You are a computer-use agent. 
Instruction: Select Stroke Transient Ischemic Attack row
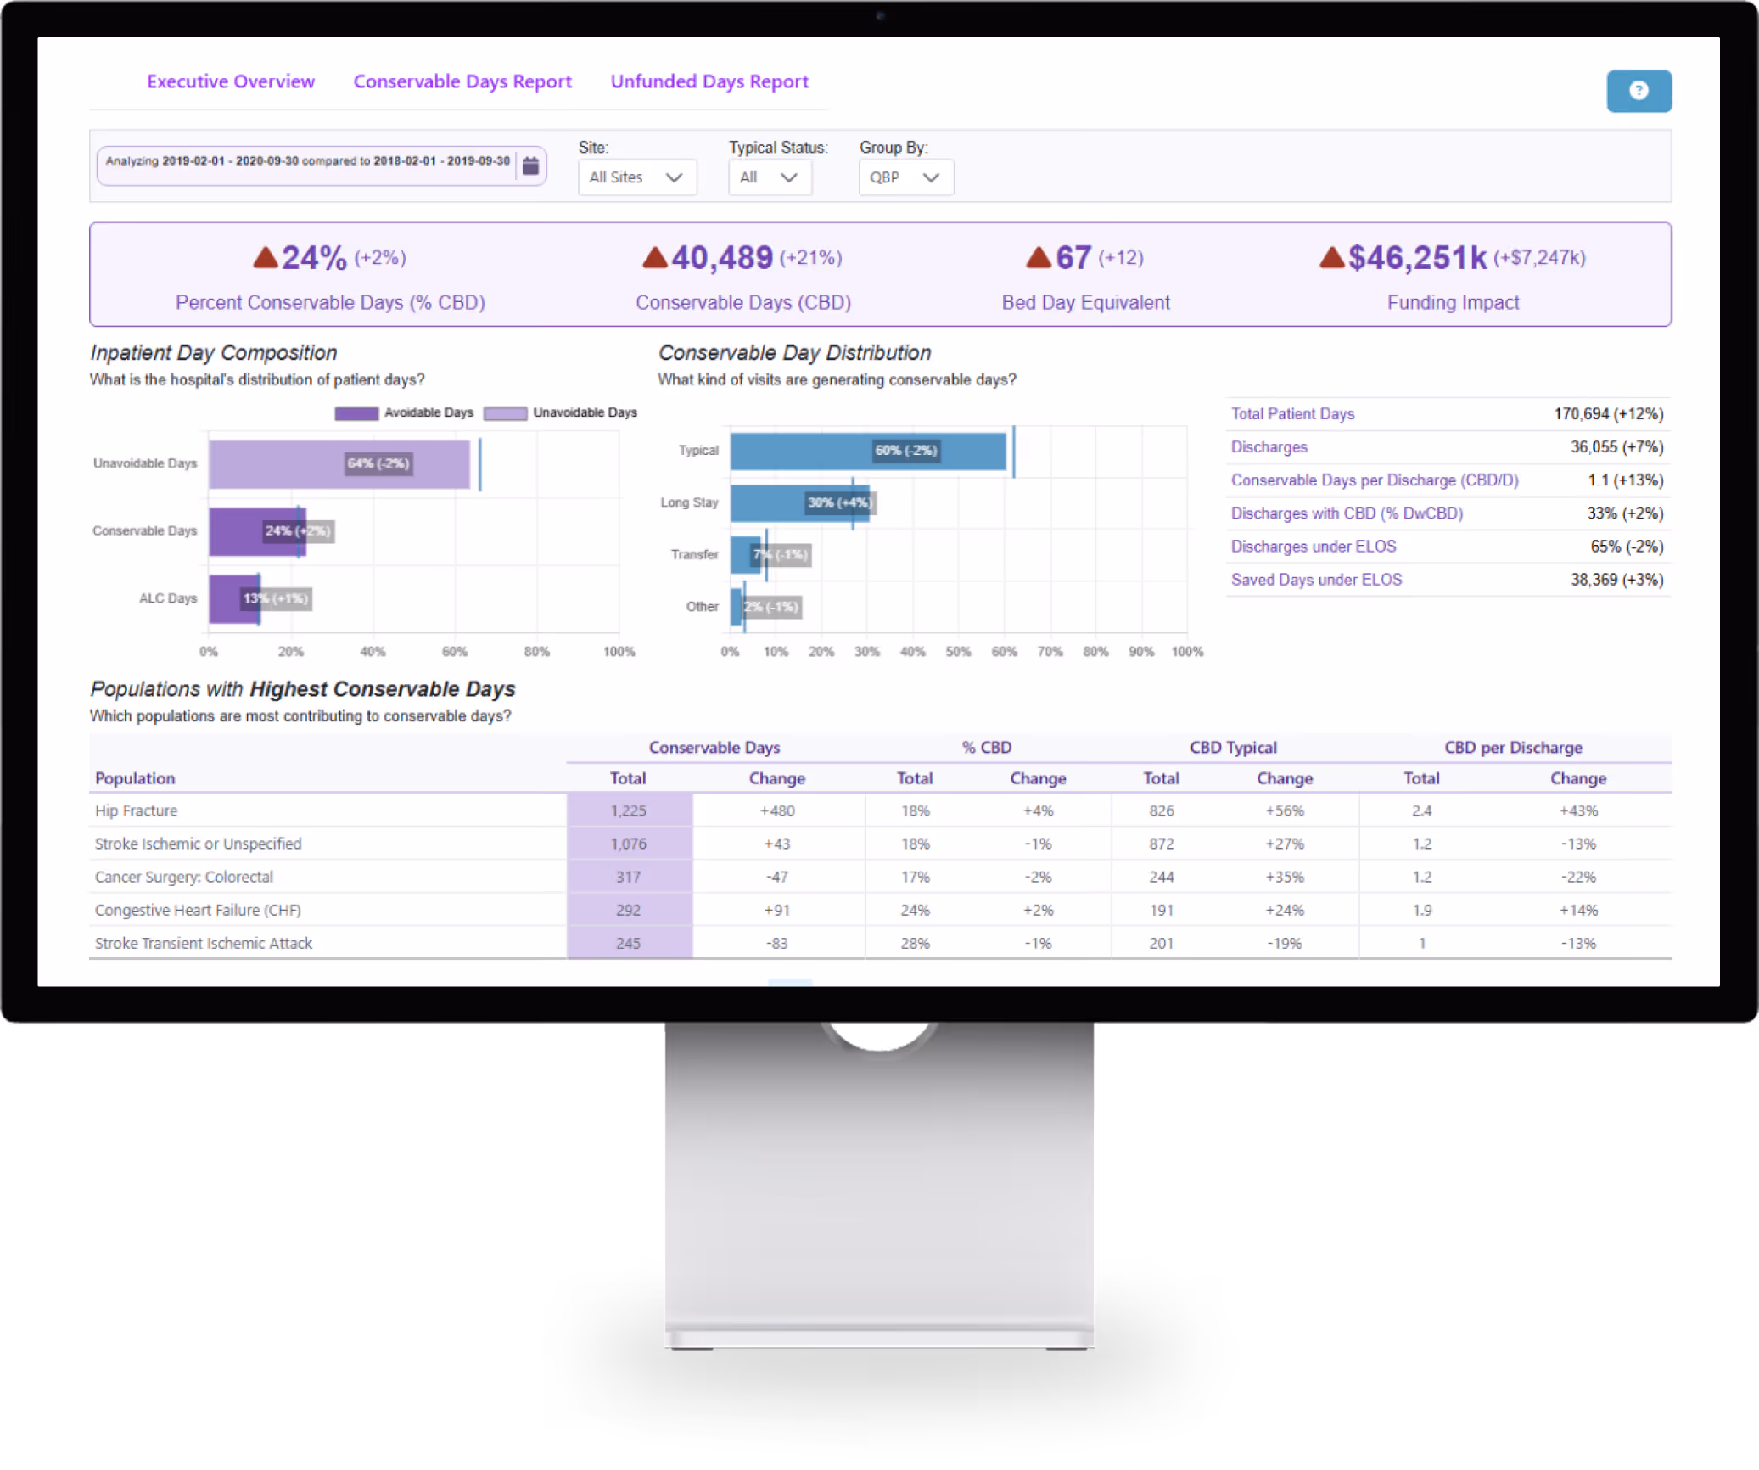880,943
